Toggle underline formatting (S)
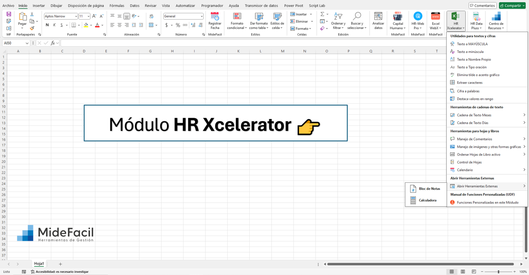 [62, 25]
